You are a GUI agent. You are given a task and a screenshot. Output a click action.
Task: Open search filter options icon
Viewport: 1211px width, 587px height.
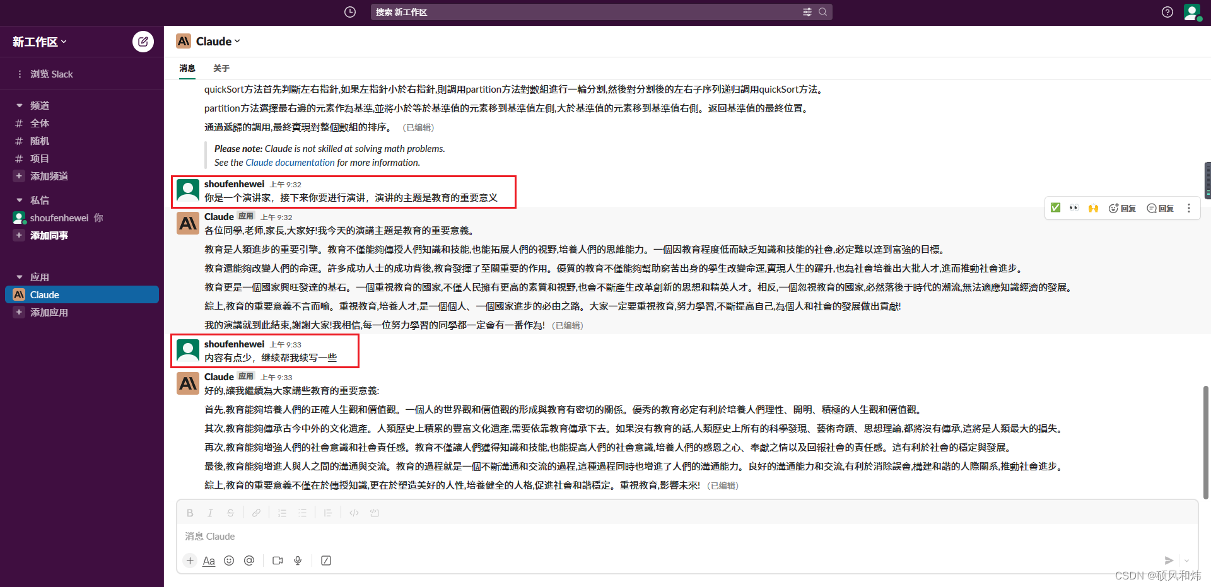(807, 12)
